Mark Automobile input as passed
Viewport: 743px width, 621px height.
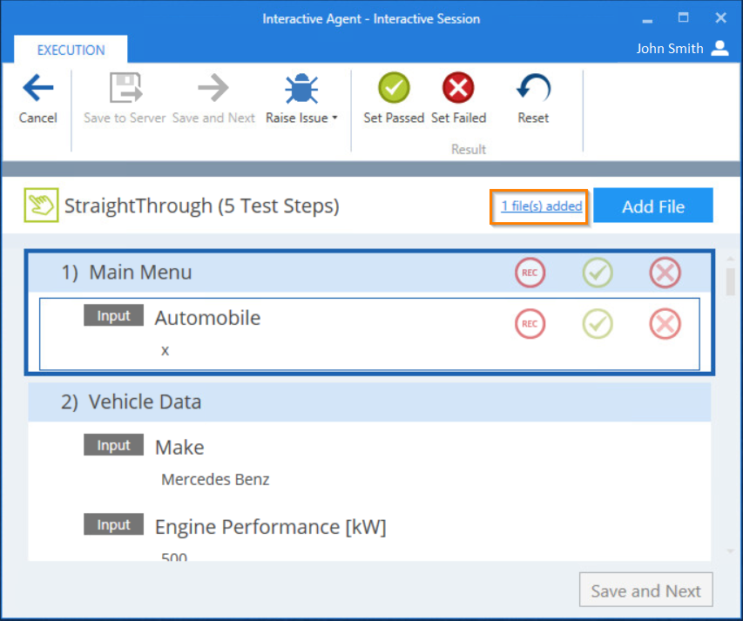click(x=598, y=324)
